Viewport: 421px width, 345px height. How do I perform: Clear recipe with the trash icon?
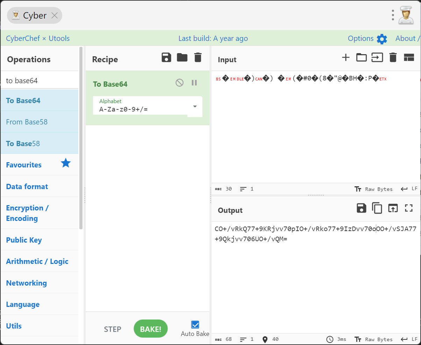(198, 57)
